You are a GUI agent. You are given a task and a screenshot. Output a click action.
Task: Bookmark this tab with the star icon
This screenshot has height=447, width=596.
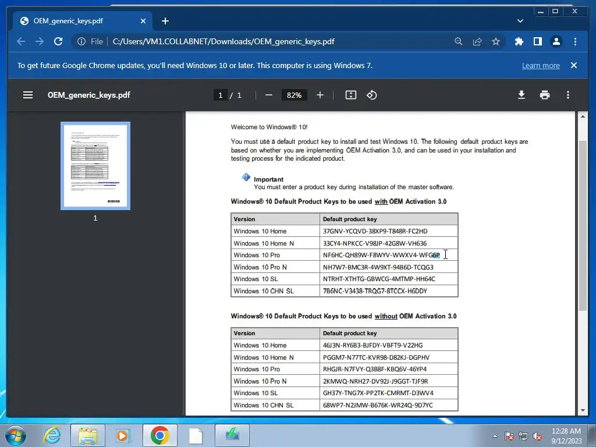496,41
